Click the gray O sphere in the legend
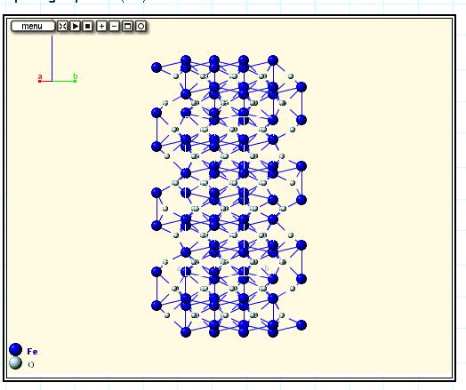 (15, 362)
